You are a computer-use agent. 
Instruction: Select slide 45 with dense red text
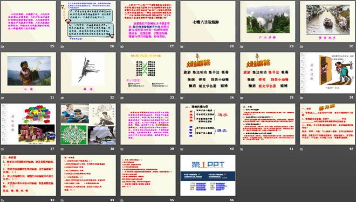coord(148,175)
